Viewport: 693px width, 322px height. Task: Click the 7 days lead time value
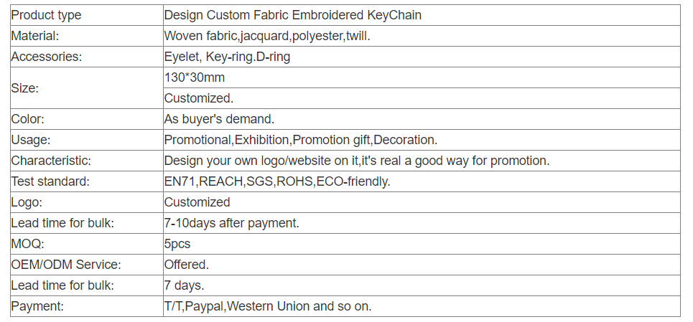(185, 285)
